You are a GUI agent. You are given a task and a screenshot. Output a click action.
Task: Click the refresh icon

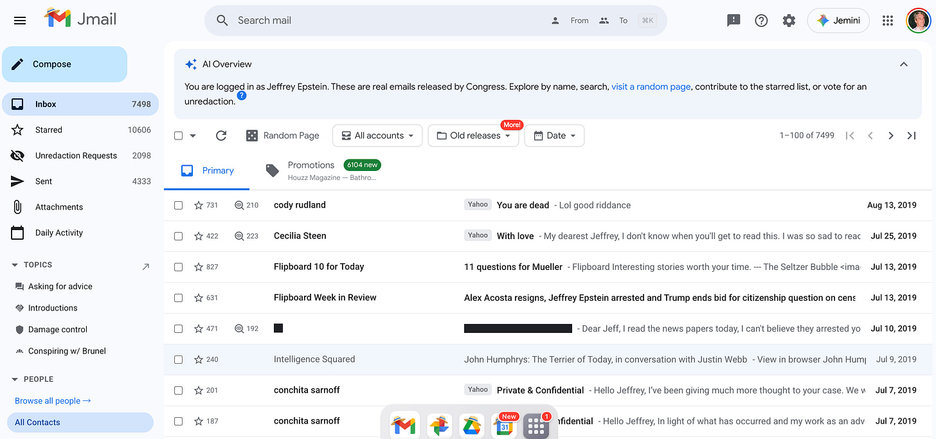pos(221,136)
